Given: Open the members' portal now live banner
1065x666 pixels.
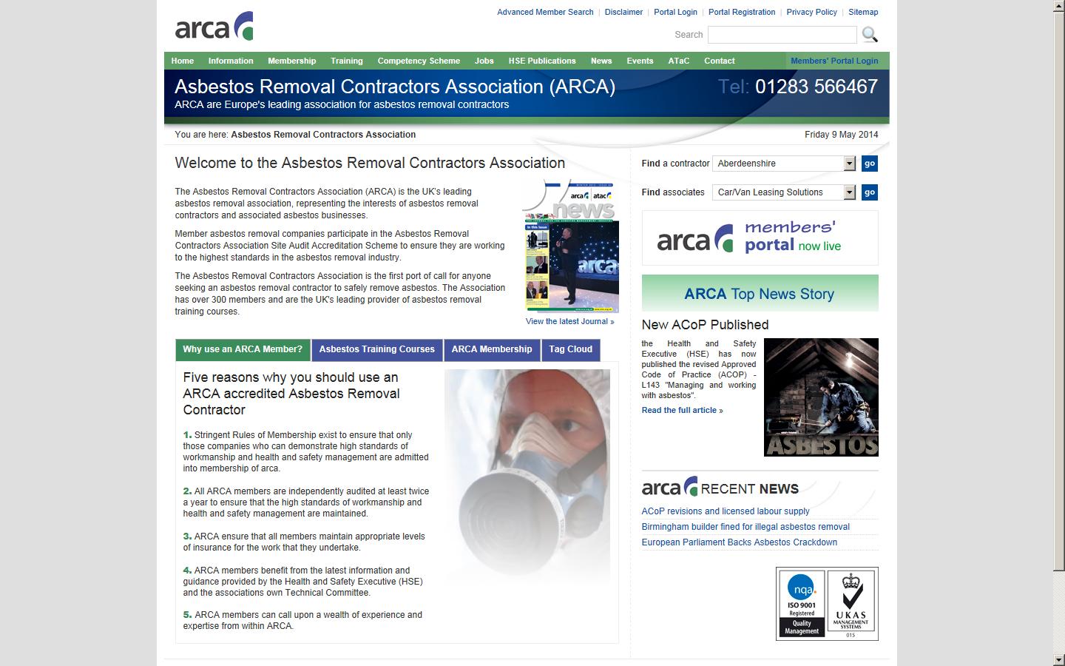Looking at the screenshot, I should click(x=760, y=238).
